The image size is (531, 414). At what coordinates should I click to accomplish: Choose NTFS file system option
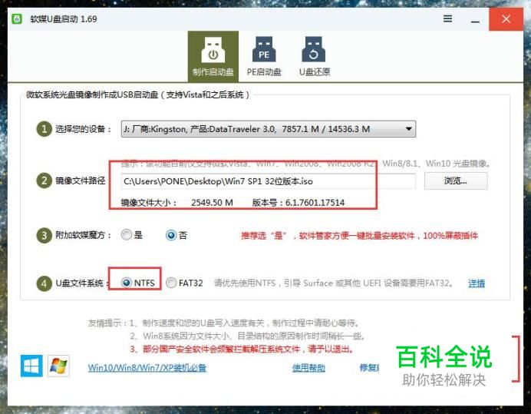(x=138, y=283)
